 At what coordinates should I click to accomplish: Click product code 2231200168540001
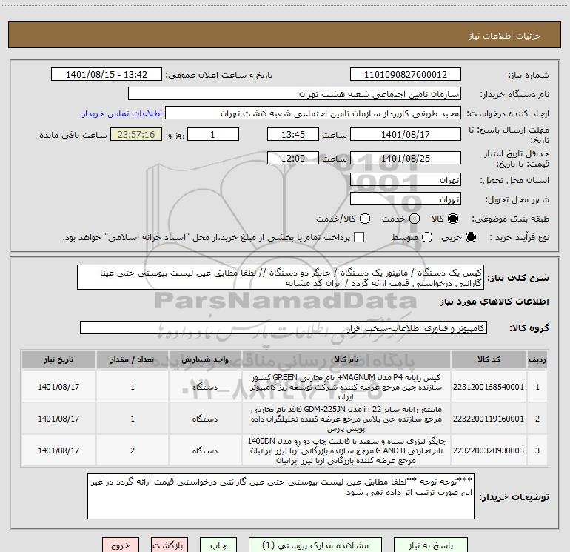click(489, 387)
